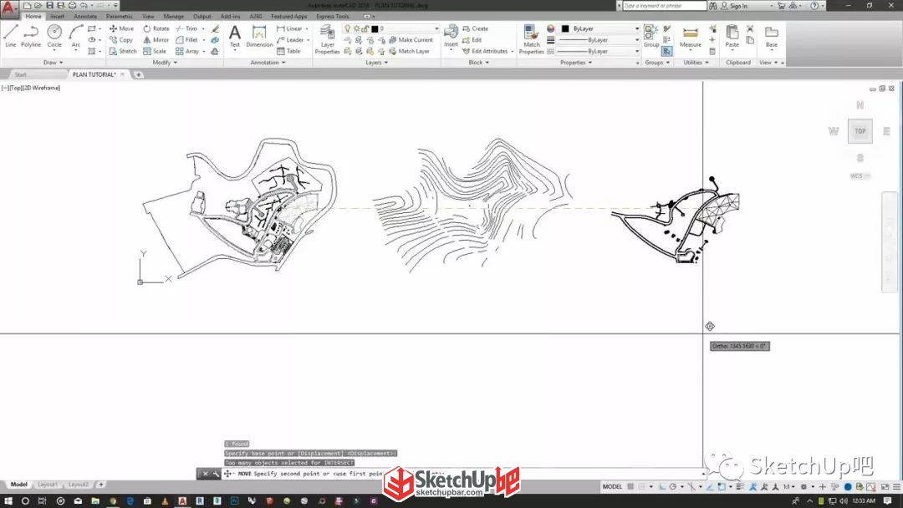Toggle Ortho mode in status bar
The height and width of the screenshot is (508, 903).
click(661, 487)
